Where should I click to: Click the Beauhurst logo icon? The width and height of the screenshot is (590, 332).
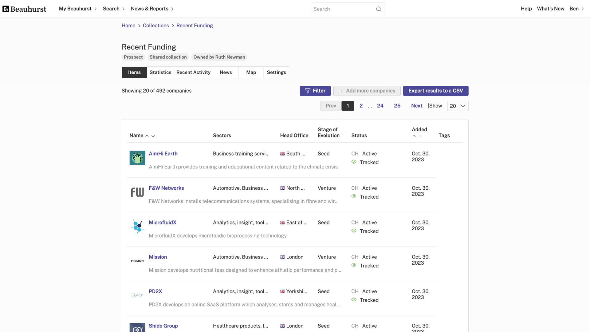(6, 9)
